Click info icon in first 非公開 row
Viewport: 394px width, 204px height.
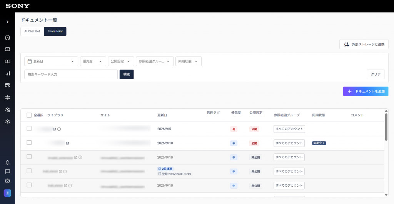(80, 158)
